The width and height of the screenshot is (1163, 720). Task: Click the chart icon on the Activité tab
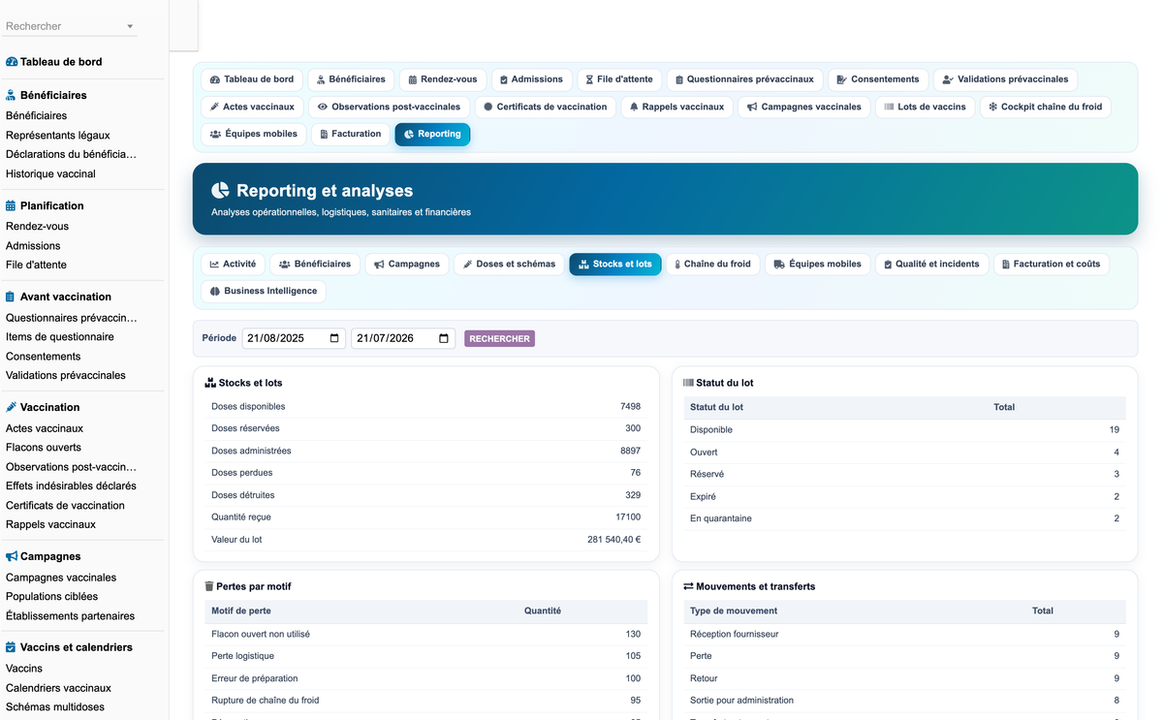[214, 264]
